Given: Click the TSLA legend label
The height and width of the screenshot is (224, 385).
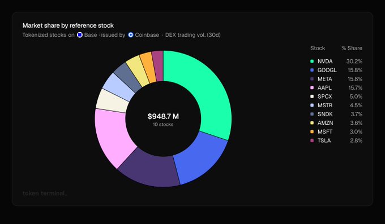Looking at the screenshot, I should [324, 140].
